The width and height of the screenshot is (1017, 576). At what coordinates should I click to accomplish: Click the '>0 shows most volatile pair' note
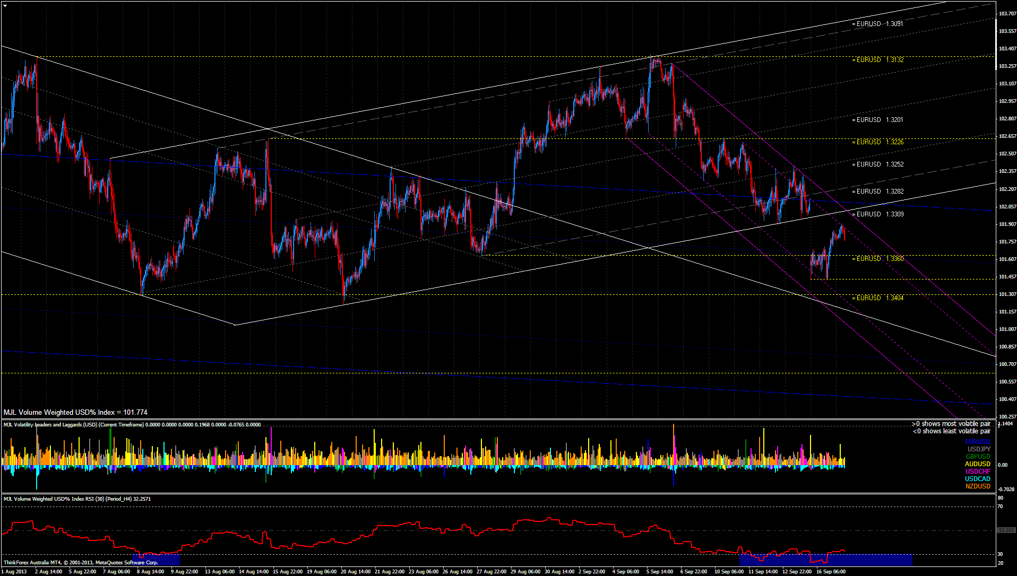[951, 424]
